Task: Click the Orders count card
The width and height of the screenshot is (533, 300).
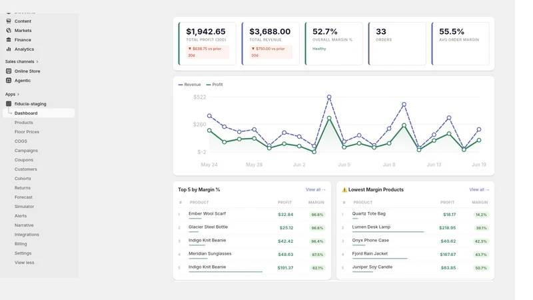Action: (397, 43)
